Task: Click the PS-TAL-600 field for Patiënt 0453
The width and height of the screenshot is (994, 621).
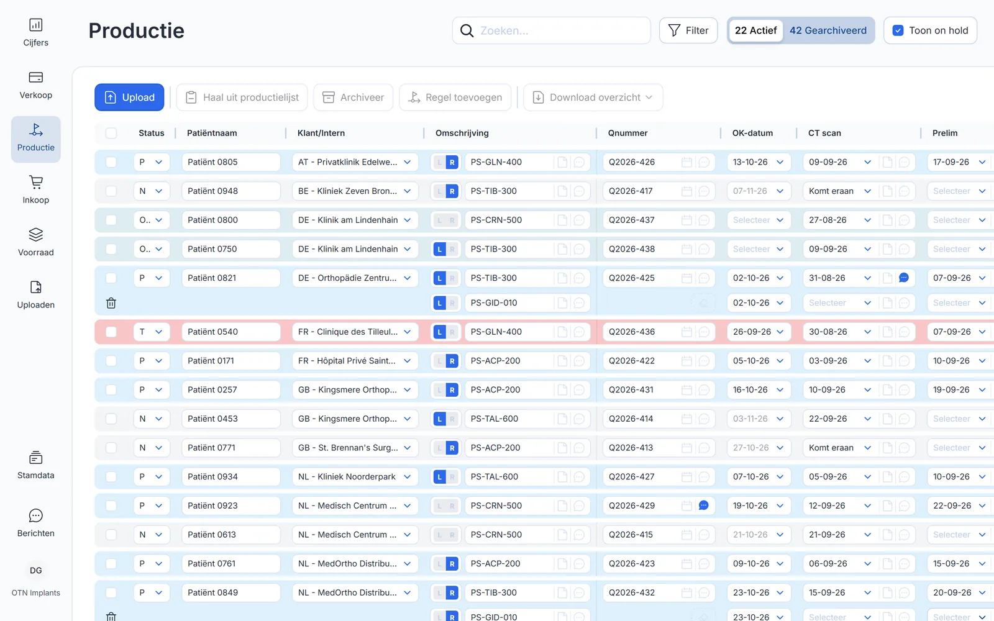Action: 509,419
